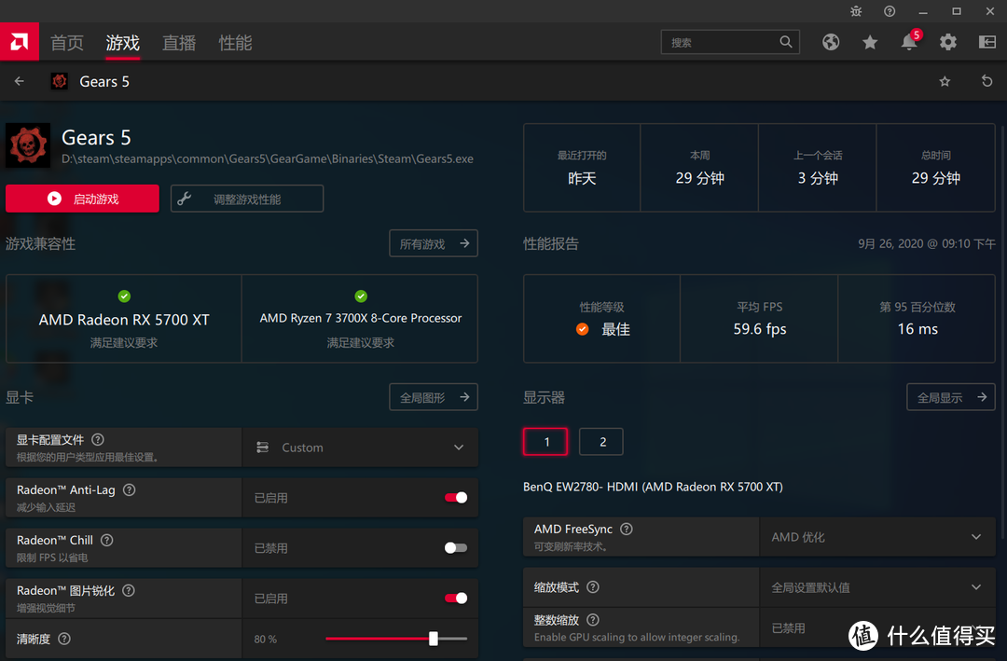Viewport: 1007px width, 661px height.
Task: Click the help icon beside Radeon Anti-Lag
Action: [x=129, y=489]
